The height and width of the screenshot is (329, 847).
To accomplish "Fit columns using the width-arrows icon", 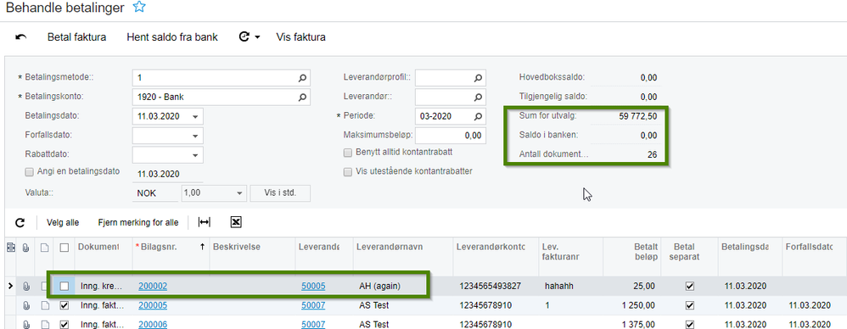I will click(x=205, y=222).
